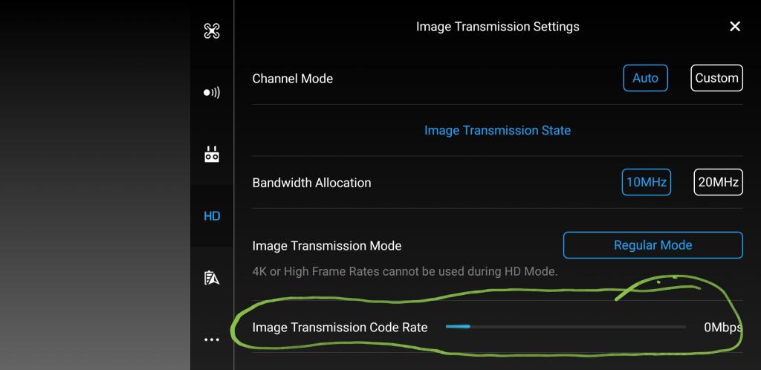Open general settings three-dots icon
This screenshot has height=370, width=761.
212,340
